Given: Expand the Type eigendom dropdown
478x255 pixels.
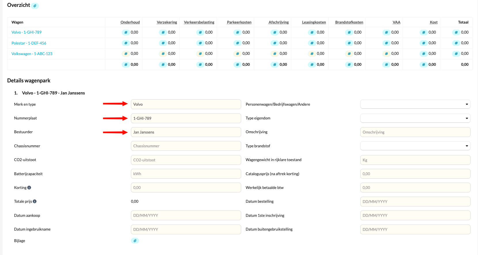Looking at the screenshot, I should point(415,118).
